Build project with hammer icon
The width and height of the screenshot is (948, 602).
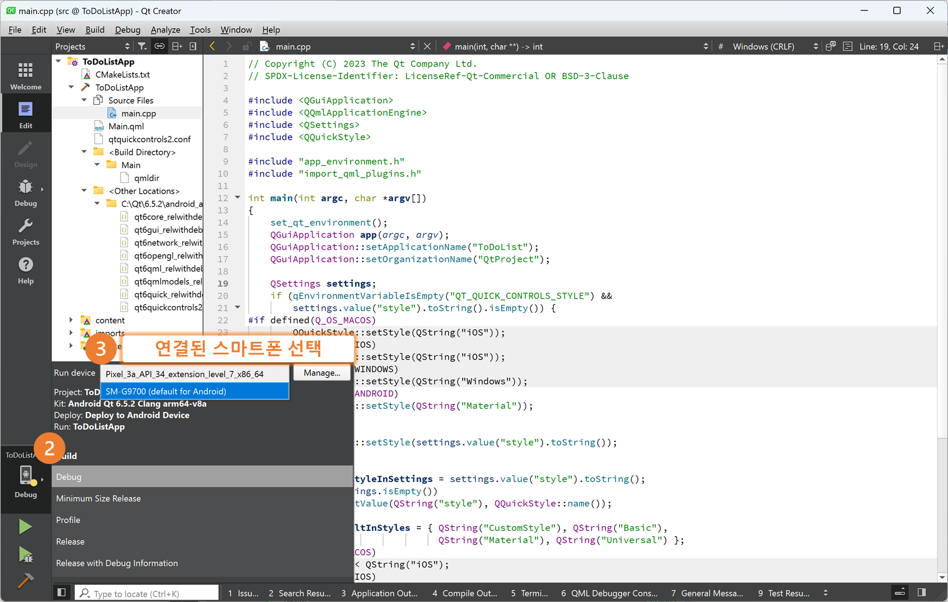tap(25, 581)
